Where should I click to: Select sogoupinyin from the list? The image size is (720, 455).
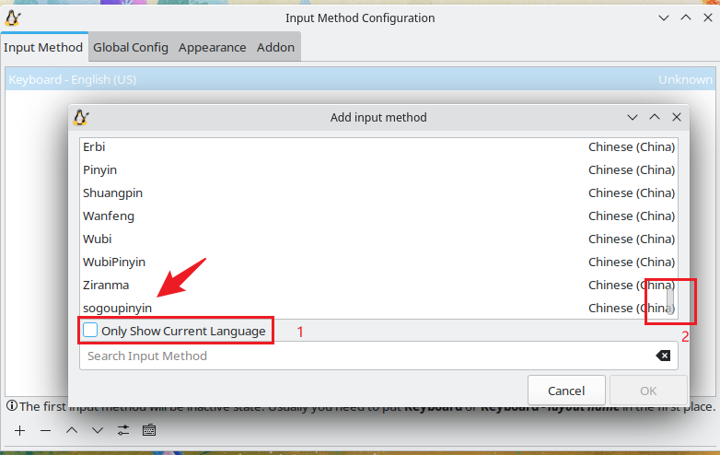point(378,308)
